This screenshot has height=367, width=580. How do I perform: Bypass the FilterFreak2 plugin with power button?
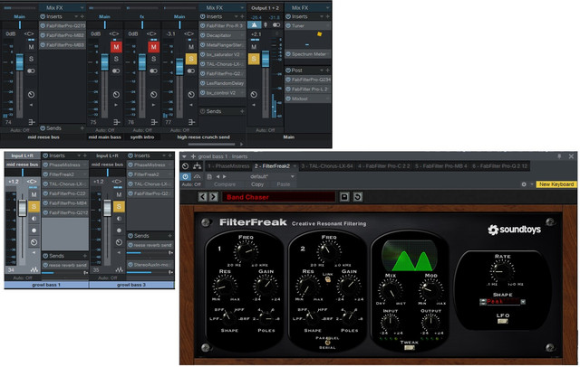pyautogui.click(x=185, y=176)
